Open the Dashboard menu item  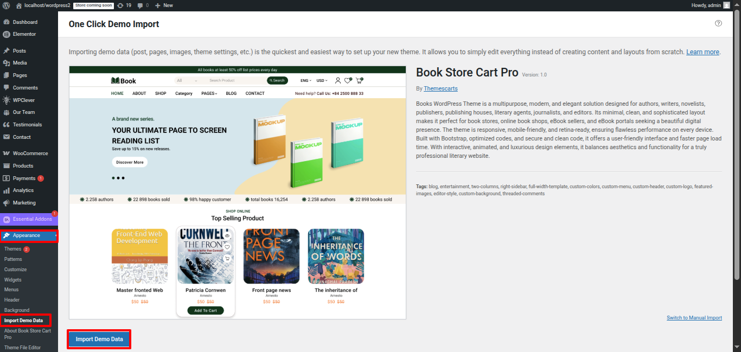[x=25, y=22]
